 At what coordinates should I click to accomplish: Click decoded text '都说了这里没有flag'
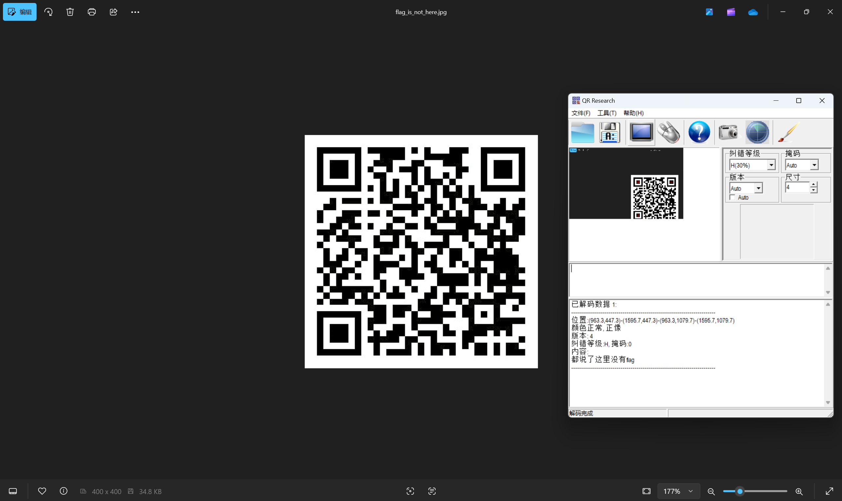(x=603, y=359)
